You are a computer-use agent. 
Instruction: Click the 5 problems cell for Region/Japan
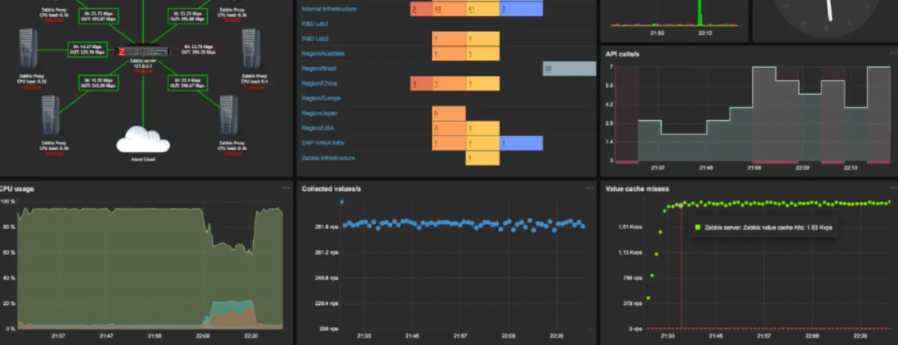tap(448, 113)
